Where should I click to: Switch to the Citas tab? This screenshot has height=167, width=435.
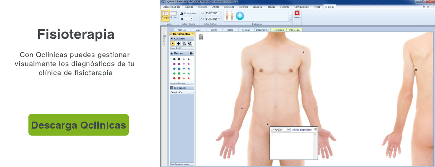198,30
